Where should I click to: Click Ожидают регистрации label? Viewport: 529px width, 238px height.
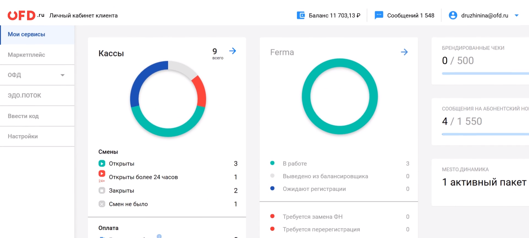pos(314,189)
